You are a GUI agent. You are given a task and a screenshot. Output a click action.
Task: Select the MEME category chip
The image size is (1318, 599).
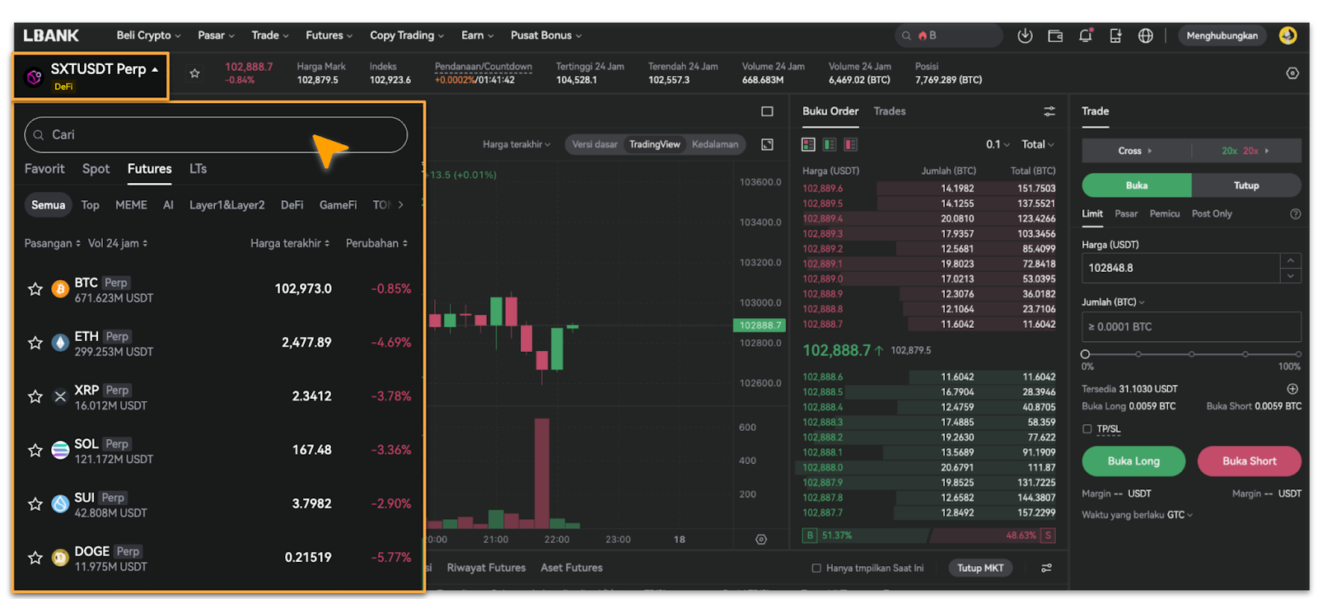(x=131, y=205)
